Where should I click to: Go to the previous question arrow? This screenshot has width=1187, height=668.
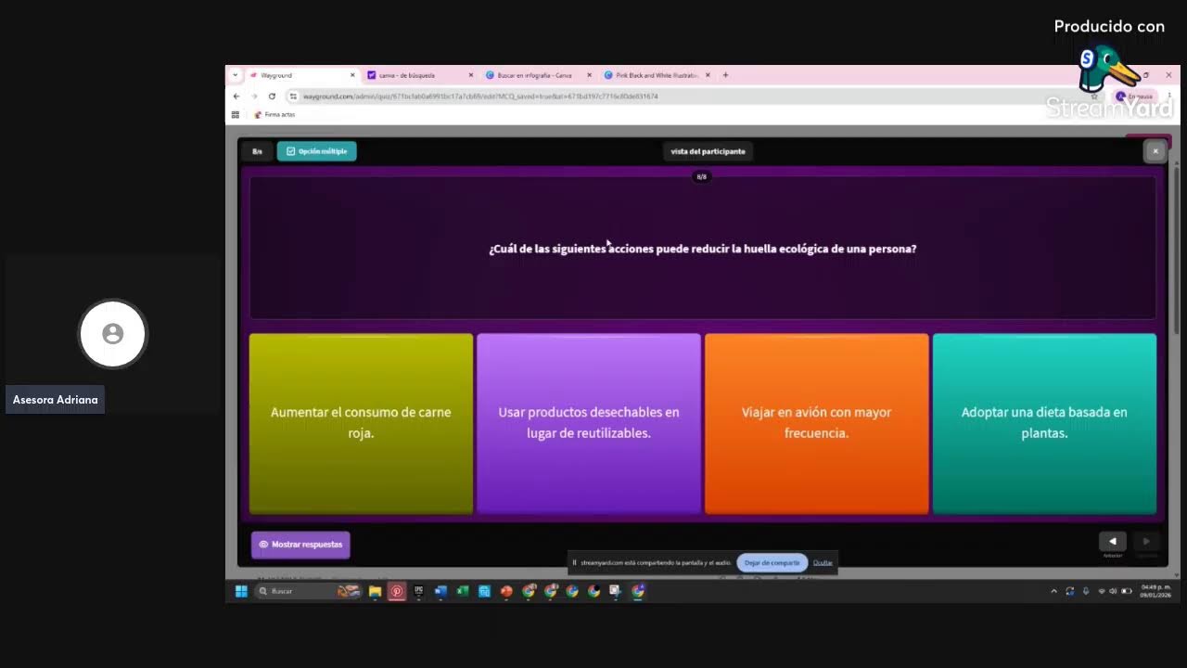click(1113, 541)
